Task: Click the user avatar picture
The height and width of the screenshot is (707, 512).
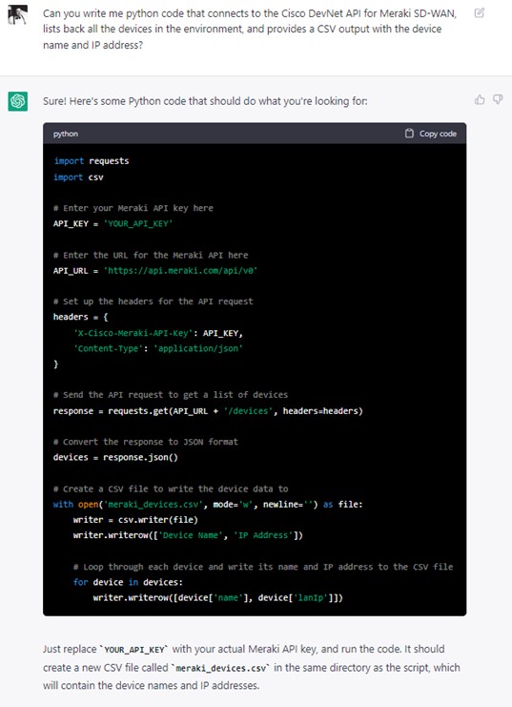Action: [x=17, y=15]
